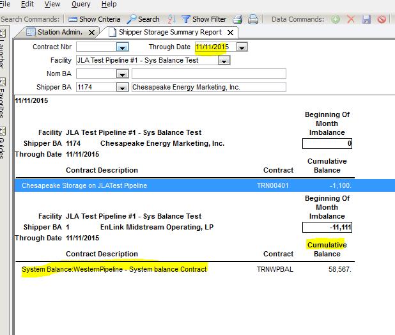
Task: Click the Search magnifier button
Action: pos(143,19)
